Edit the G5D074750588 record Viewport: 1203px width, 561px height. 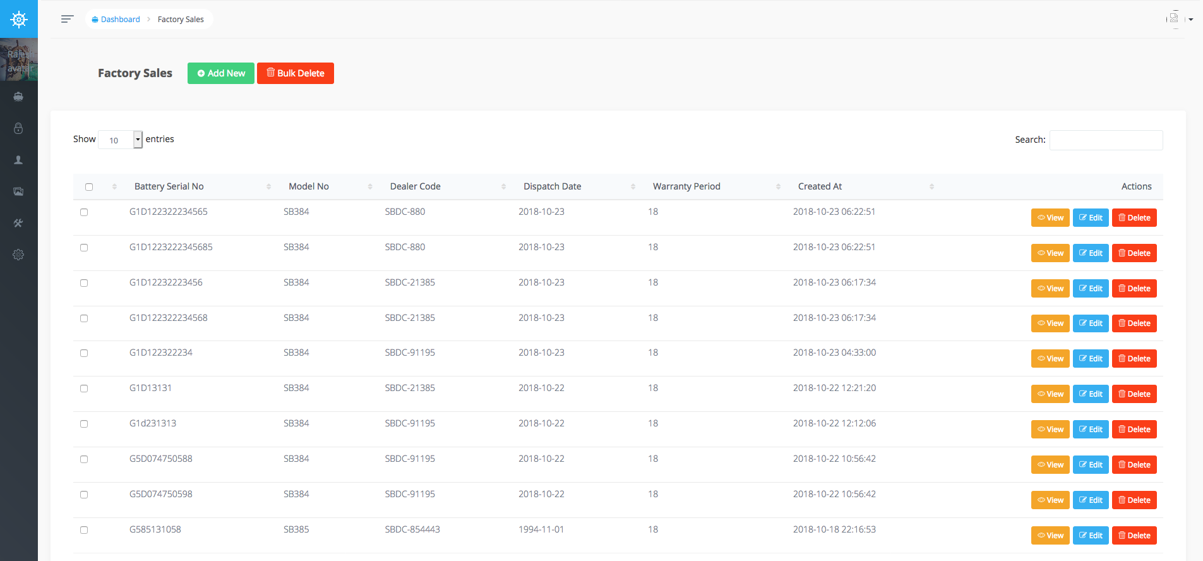[x=1091, y=465]
